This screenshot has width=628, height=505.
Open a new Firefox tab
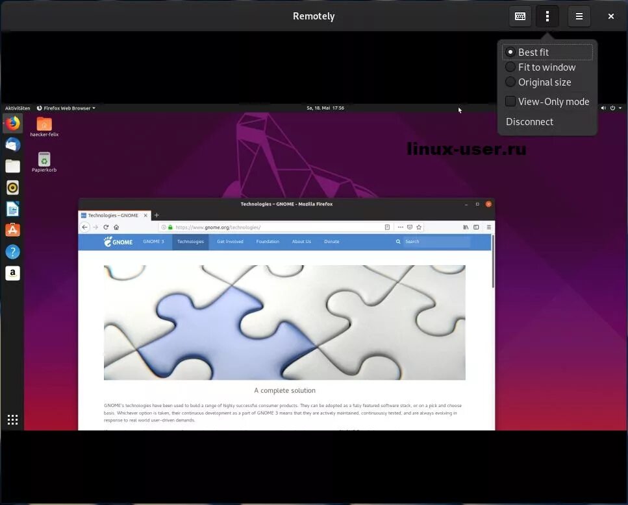click(157, 215)
